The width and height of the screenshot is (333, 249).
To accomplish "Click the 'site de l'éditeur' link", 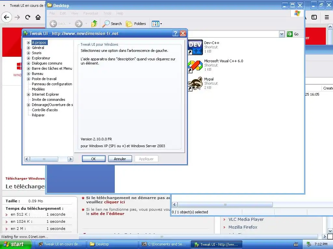I will [107, 214].
